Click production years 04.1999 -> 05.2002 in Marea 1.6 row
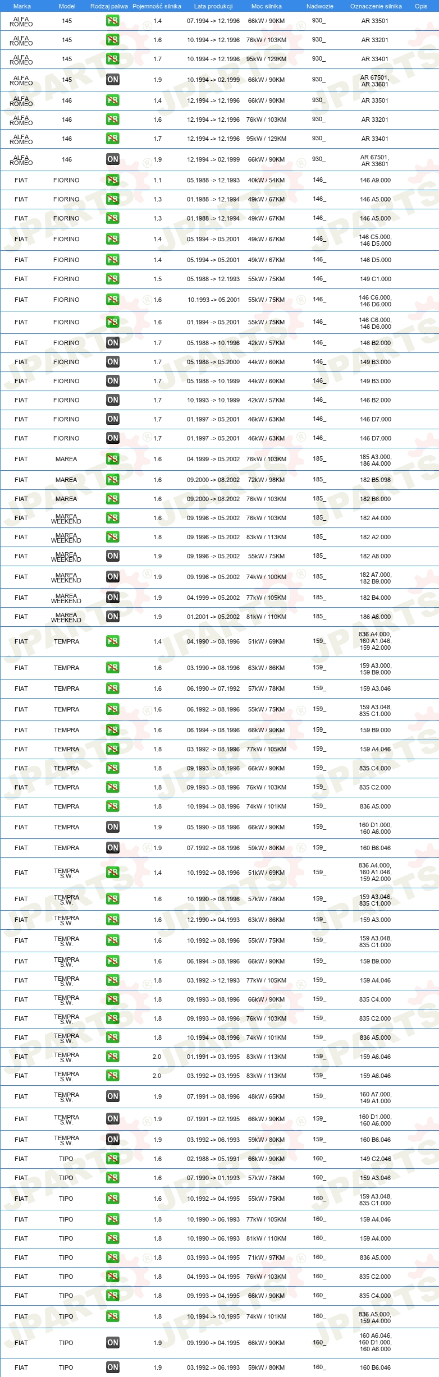439x1377 pixels. [213, 459]
